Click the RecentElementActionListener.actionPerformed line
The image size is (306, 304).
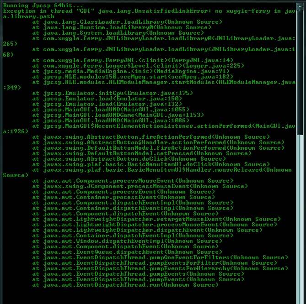point(164,126)
